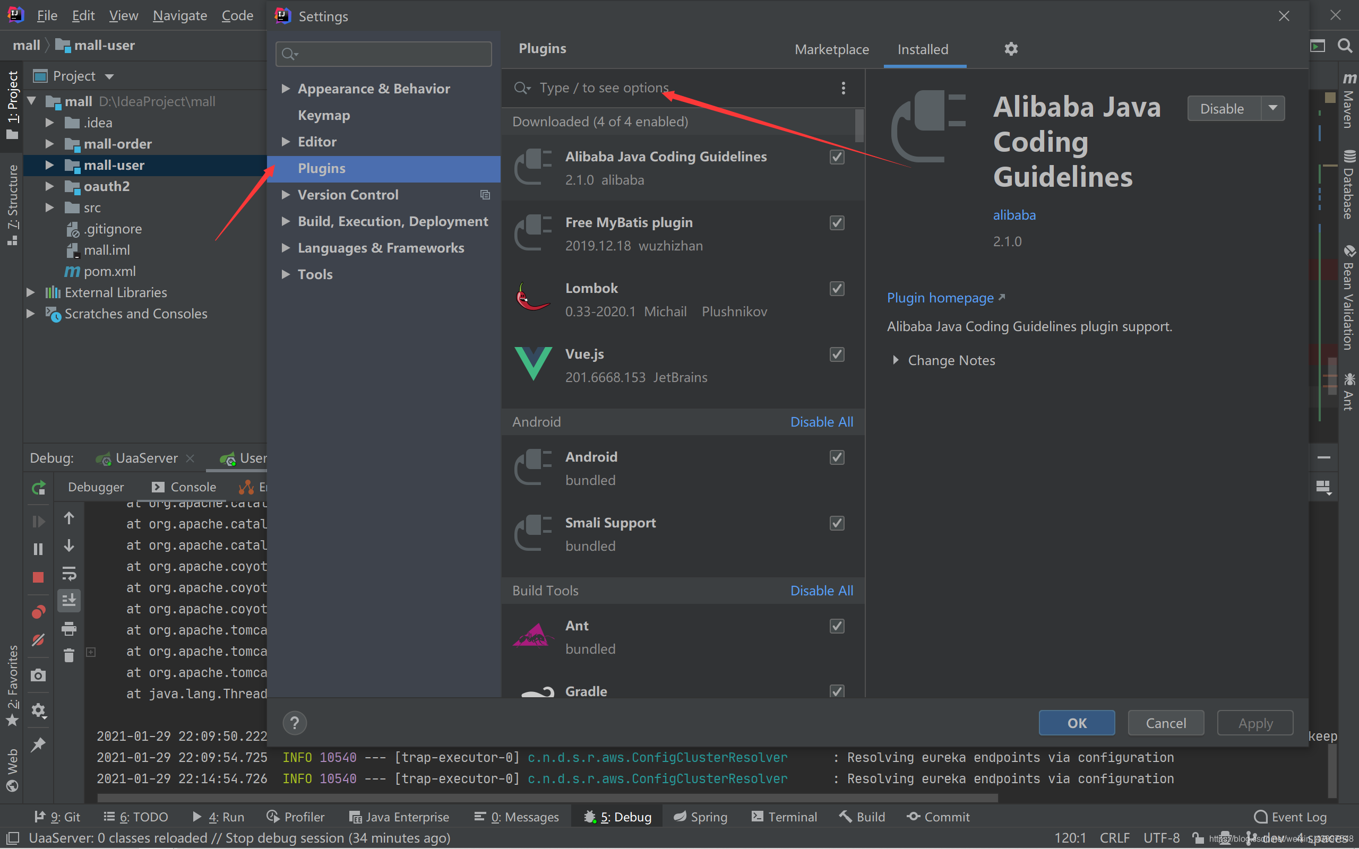This screenshot has width=1359, height=849.
Task: Open the Favorites tool window
Action: tap(12, 685)
